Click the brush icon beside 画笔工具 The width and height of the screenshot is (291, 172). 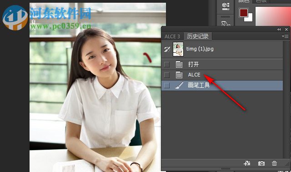(x=179, y=86)
